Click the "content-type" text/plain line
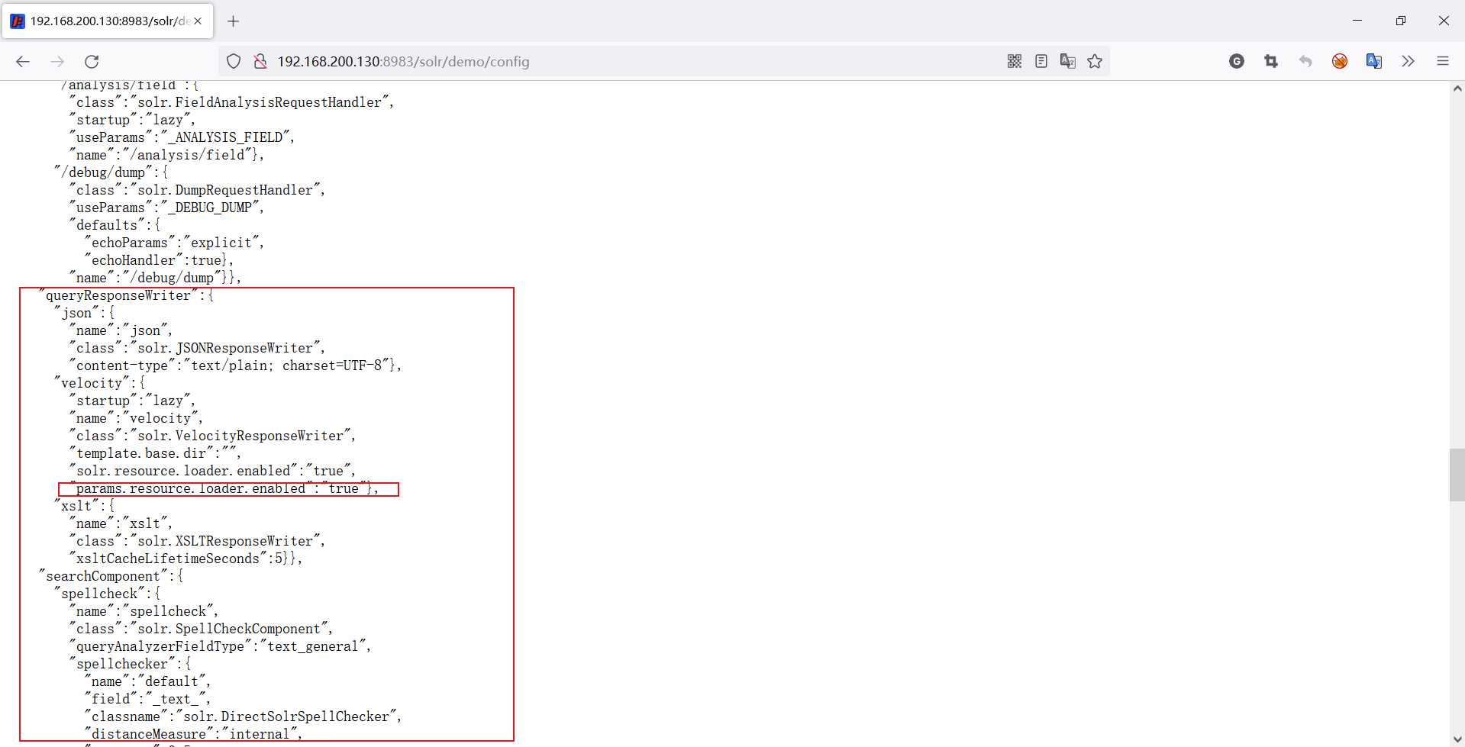The width and height of the screenshot is (1465, 747). coord(235,365)
